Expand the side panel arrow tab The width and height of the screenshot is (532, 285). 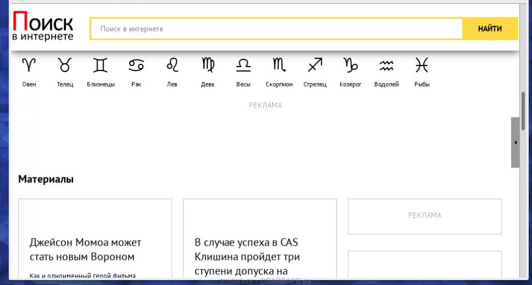(515, 142)
